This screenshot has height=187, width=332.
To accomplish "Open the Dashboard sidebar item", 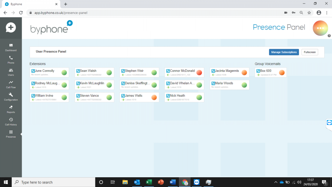I will [x=11, y=47].
